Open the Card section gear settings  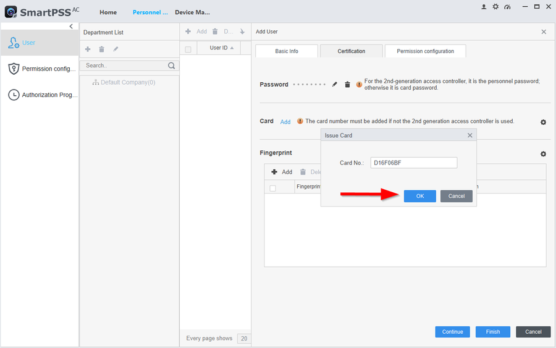click(x=543, y=122)
